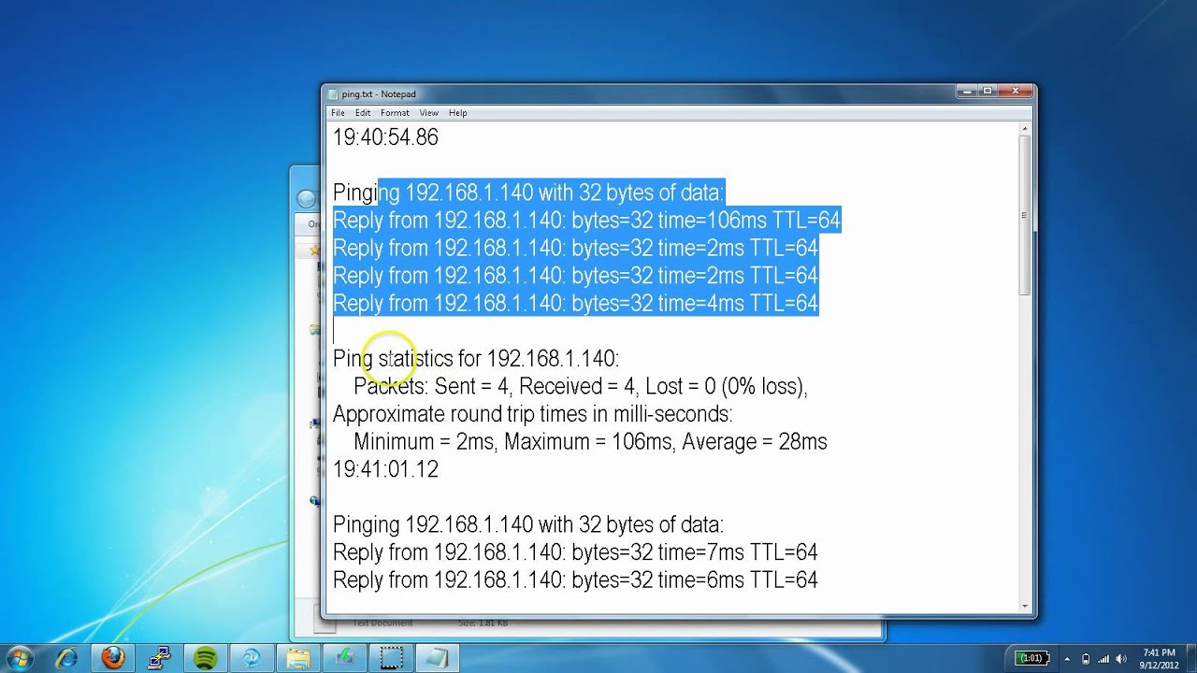Open Spotify from the taskbar

204,658
